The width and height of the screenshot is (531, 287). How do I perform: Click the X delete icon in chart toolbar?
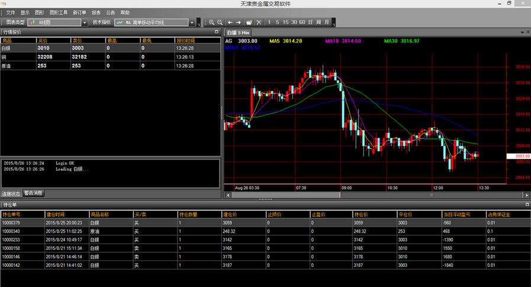point(258,22)
